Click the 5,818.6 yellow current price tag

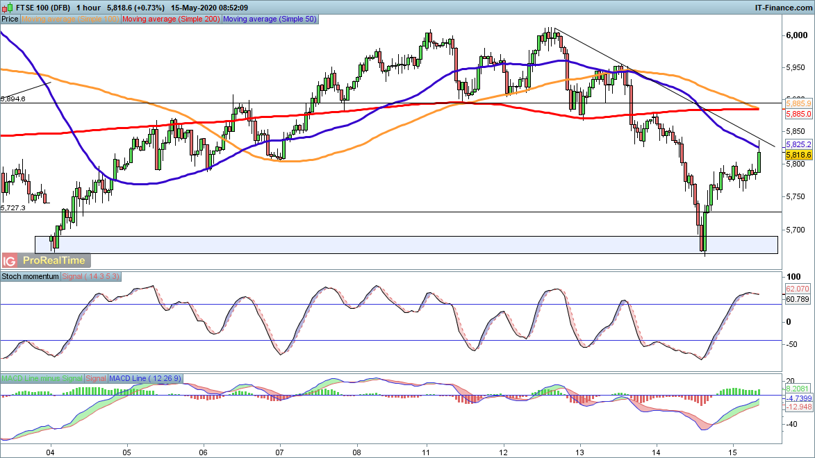(x=798, y=155)
